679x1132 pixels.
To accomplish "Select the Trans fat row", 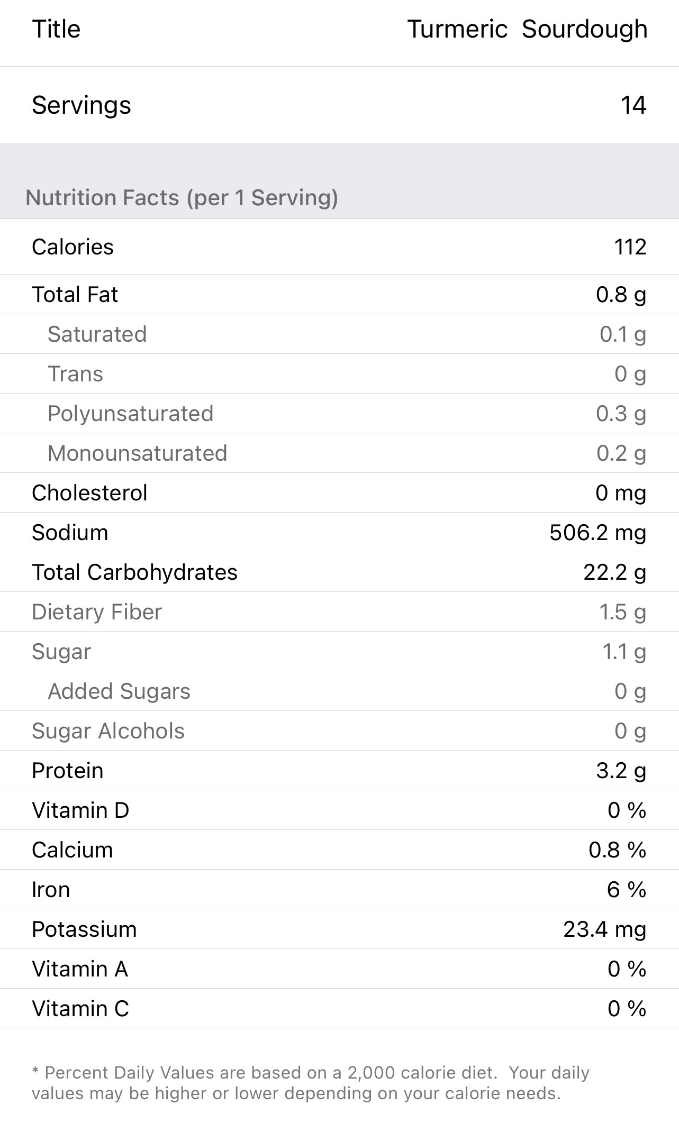I will [x=339, y=374].
